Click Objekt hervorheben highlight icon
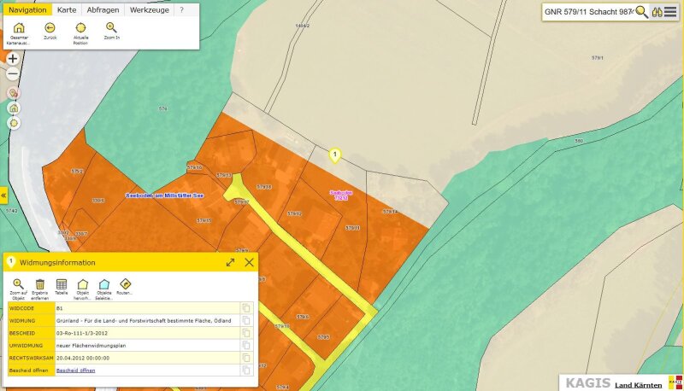Viewport: 684px width, 391px height. pyautogui.click(x=83, y=284)
